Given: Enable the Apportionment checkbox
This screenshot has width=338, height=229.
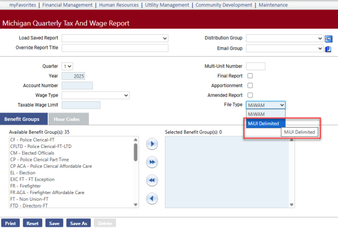Looking at the screenshot, I should (250, 86).
